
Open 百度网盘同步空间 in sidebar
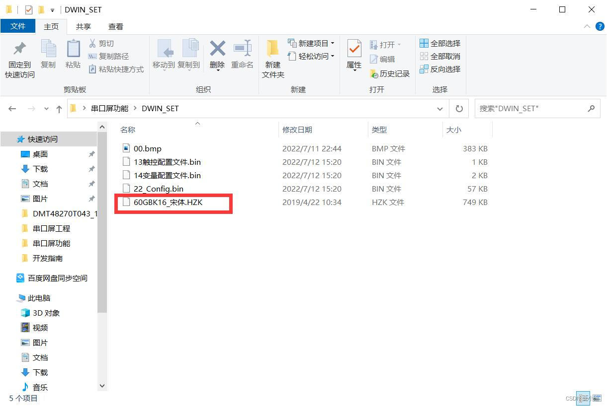tap(52, 278)
